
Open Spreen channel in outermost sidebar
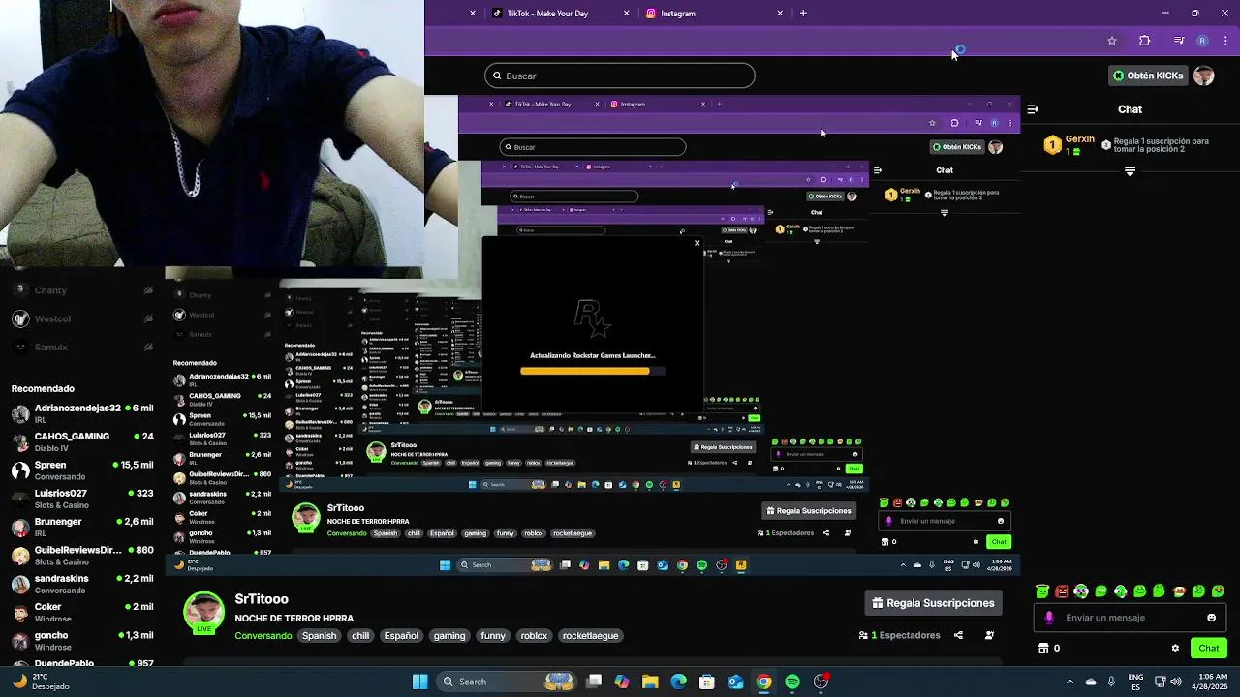pos(82,471)
